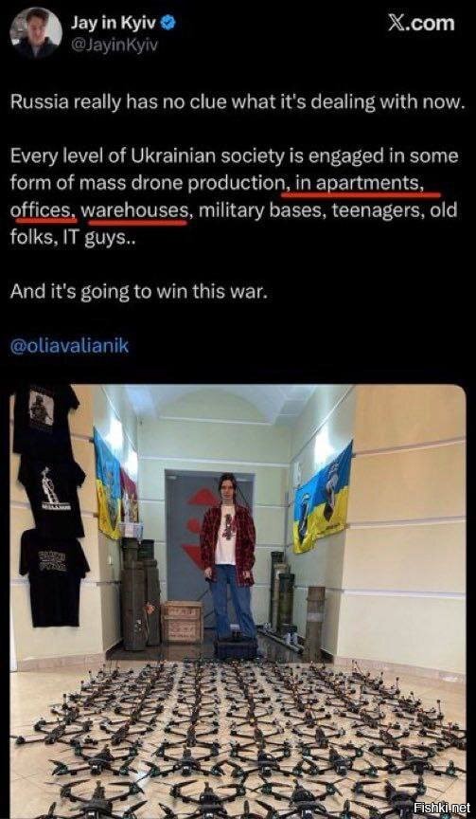476x819 pixels.
Task: Open Jay in Kyiv's profile avatar
Action: tap(36, 32)
